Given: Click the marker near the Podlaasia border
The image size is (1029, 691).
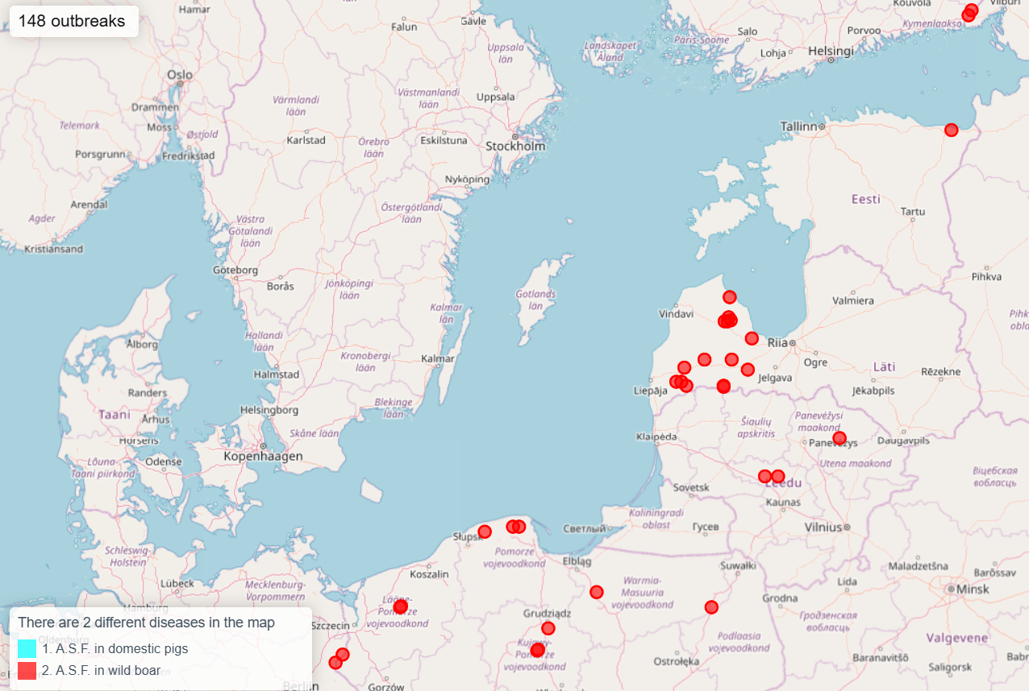Looking at the screenshot, I should click(711, 607).
